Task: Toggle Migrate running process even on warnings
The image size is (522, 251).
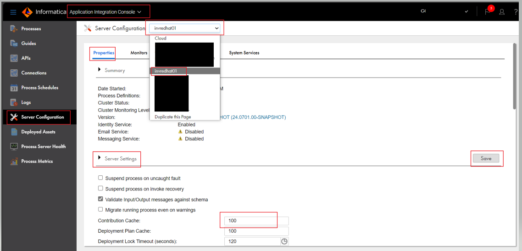Action: (100, 210)
